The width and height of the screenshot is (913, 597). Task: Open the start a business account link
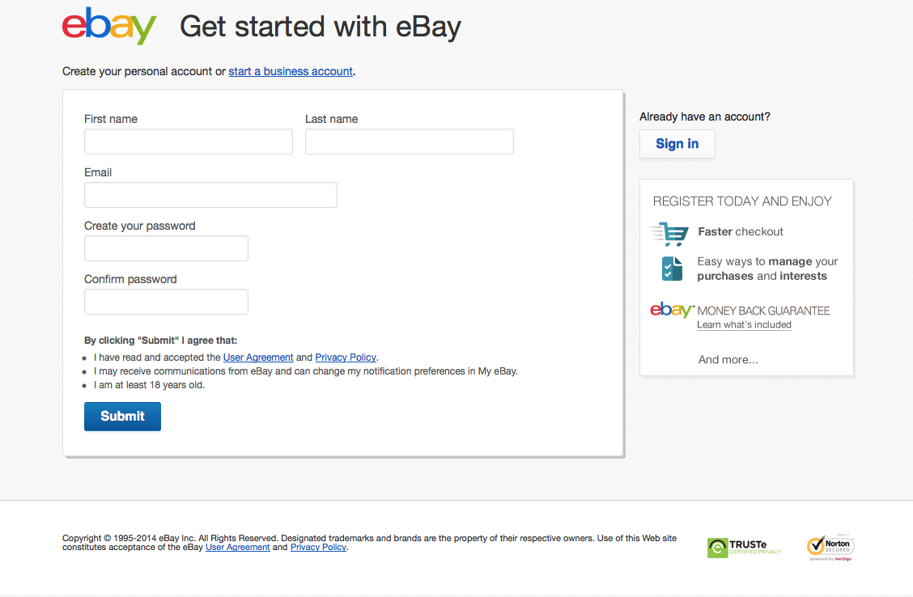[x=291, y=71]
